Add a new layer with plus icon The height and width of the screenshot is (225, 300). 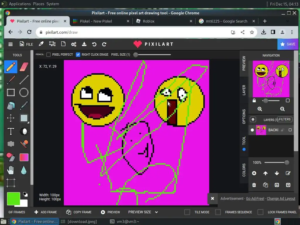coord(254,173)
